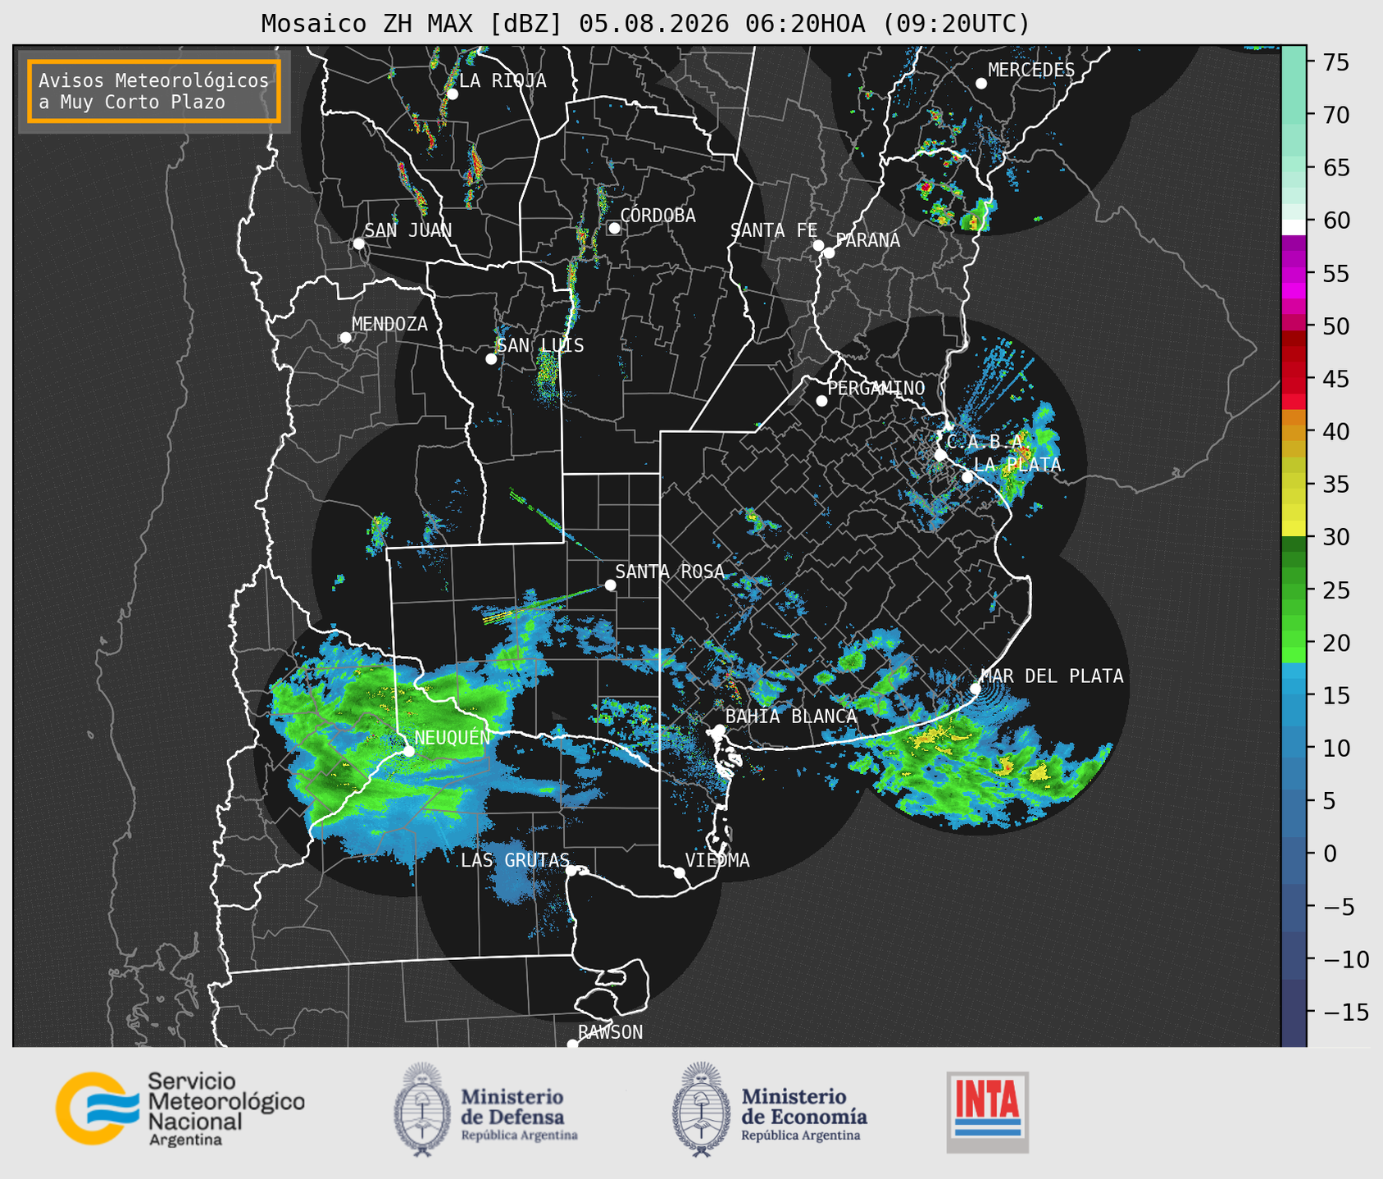Click the 60 dBZ white color band
The image size is (1383, 1179).
coord(1294,226)
